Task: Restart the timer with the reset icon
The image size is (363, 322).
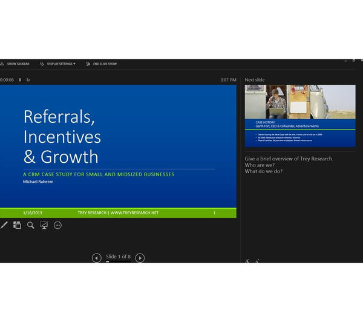Action: point(28,80)
